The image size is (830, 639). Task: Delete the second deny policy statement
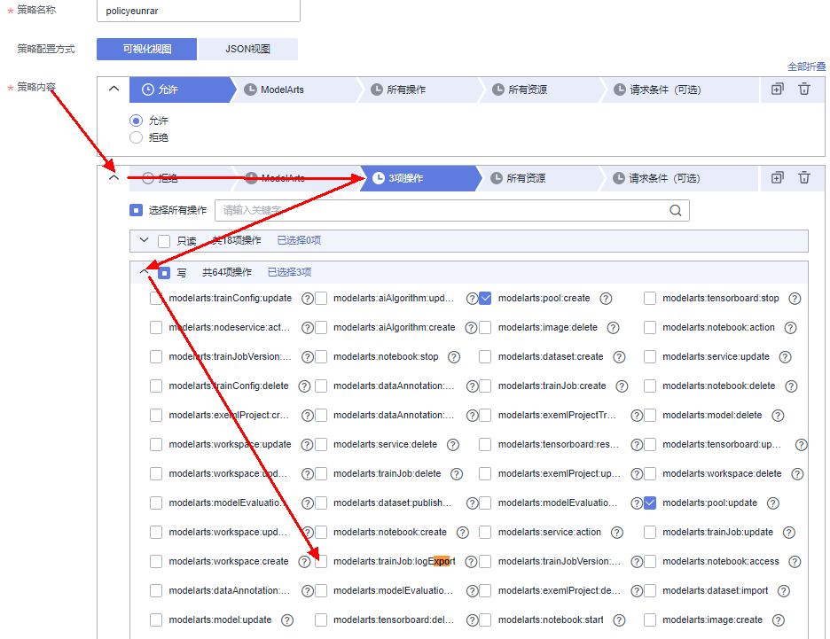click(x=804, y=178)
